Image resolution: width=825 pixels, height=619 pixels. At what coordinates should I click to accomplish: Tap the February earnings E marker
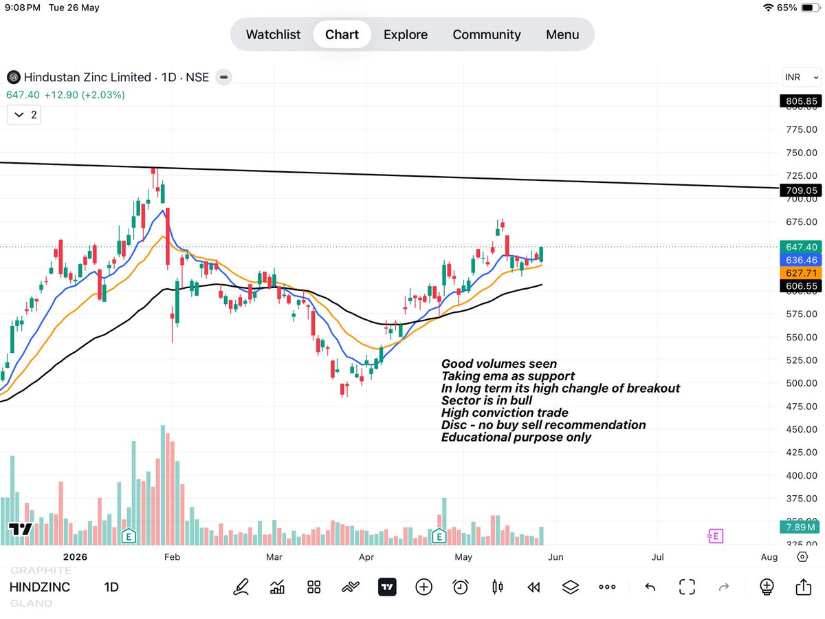[x=128, y=536]
